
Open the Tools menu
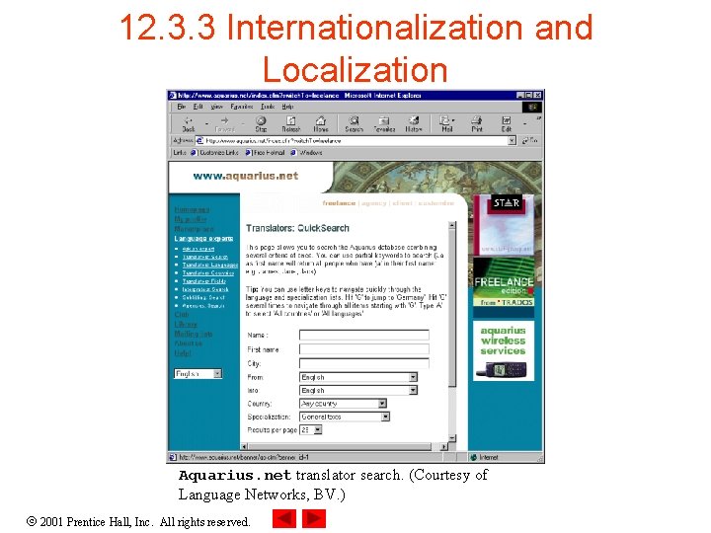point(268,107)
